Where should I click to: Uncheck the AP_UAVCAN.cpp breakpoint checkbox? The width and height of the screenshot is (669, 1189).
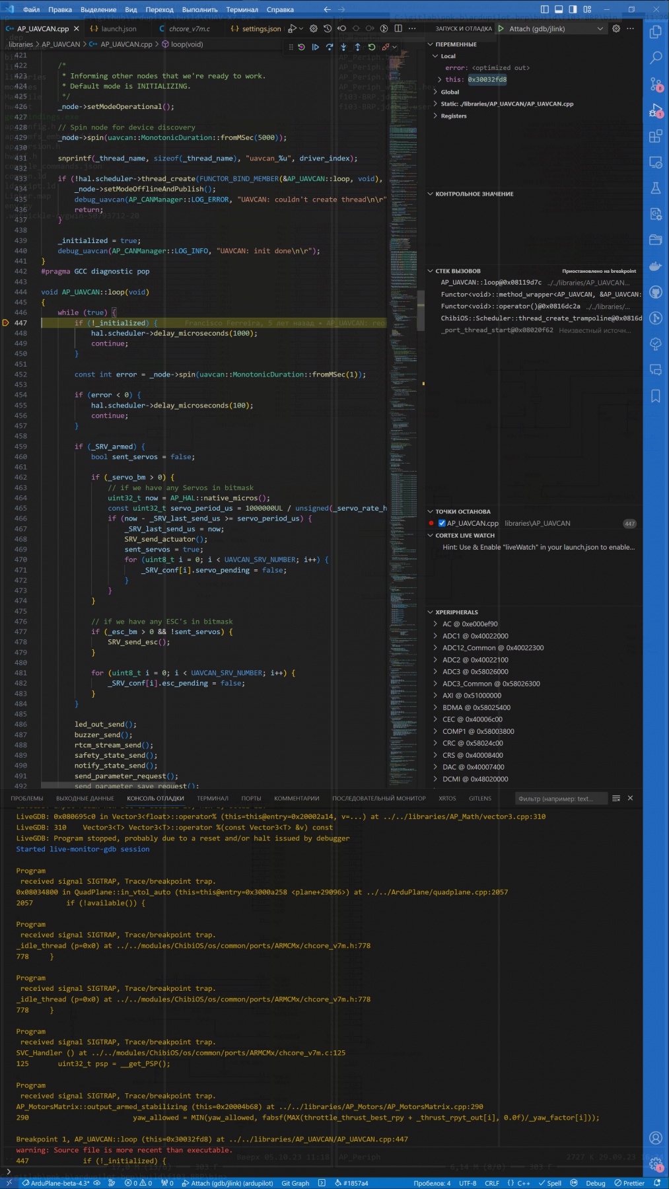(x=442, y=523)
